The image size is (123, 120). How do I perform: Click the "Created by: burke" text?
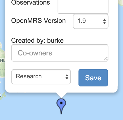tap(37, 40)
